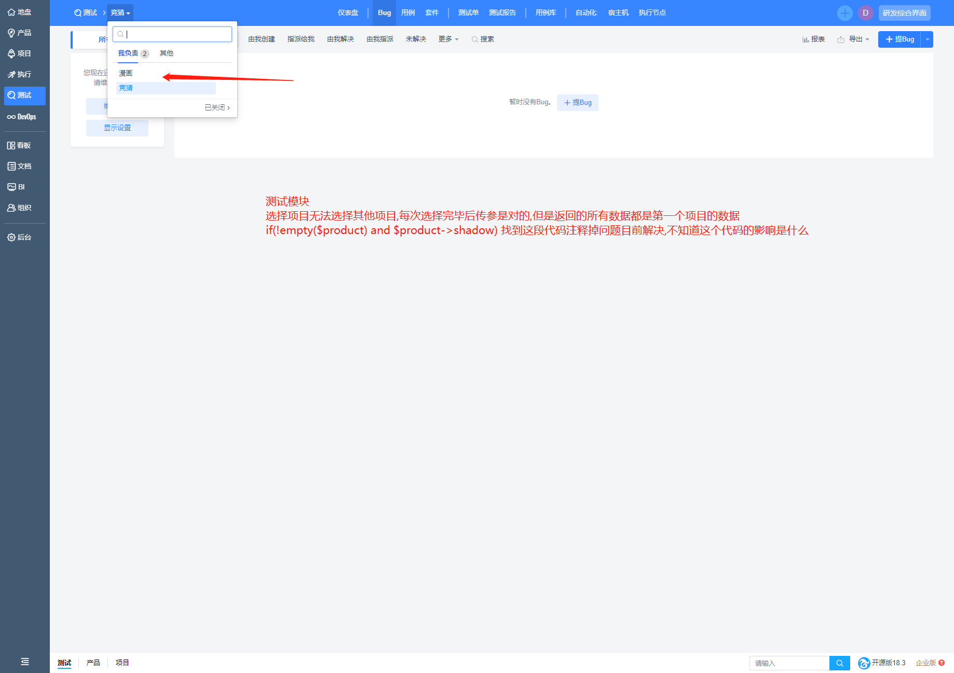Image resolution: width=954 pixels, height=673 pixels.
Task: Open 显示设置 in the left panel
Action: point(117,128)
